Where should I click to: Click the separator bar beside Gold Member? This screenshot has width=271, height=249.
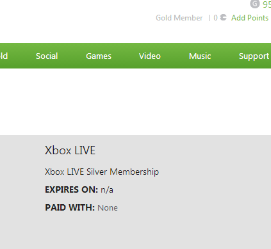point(209,18)
